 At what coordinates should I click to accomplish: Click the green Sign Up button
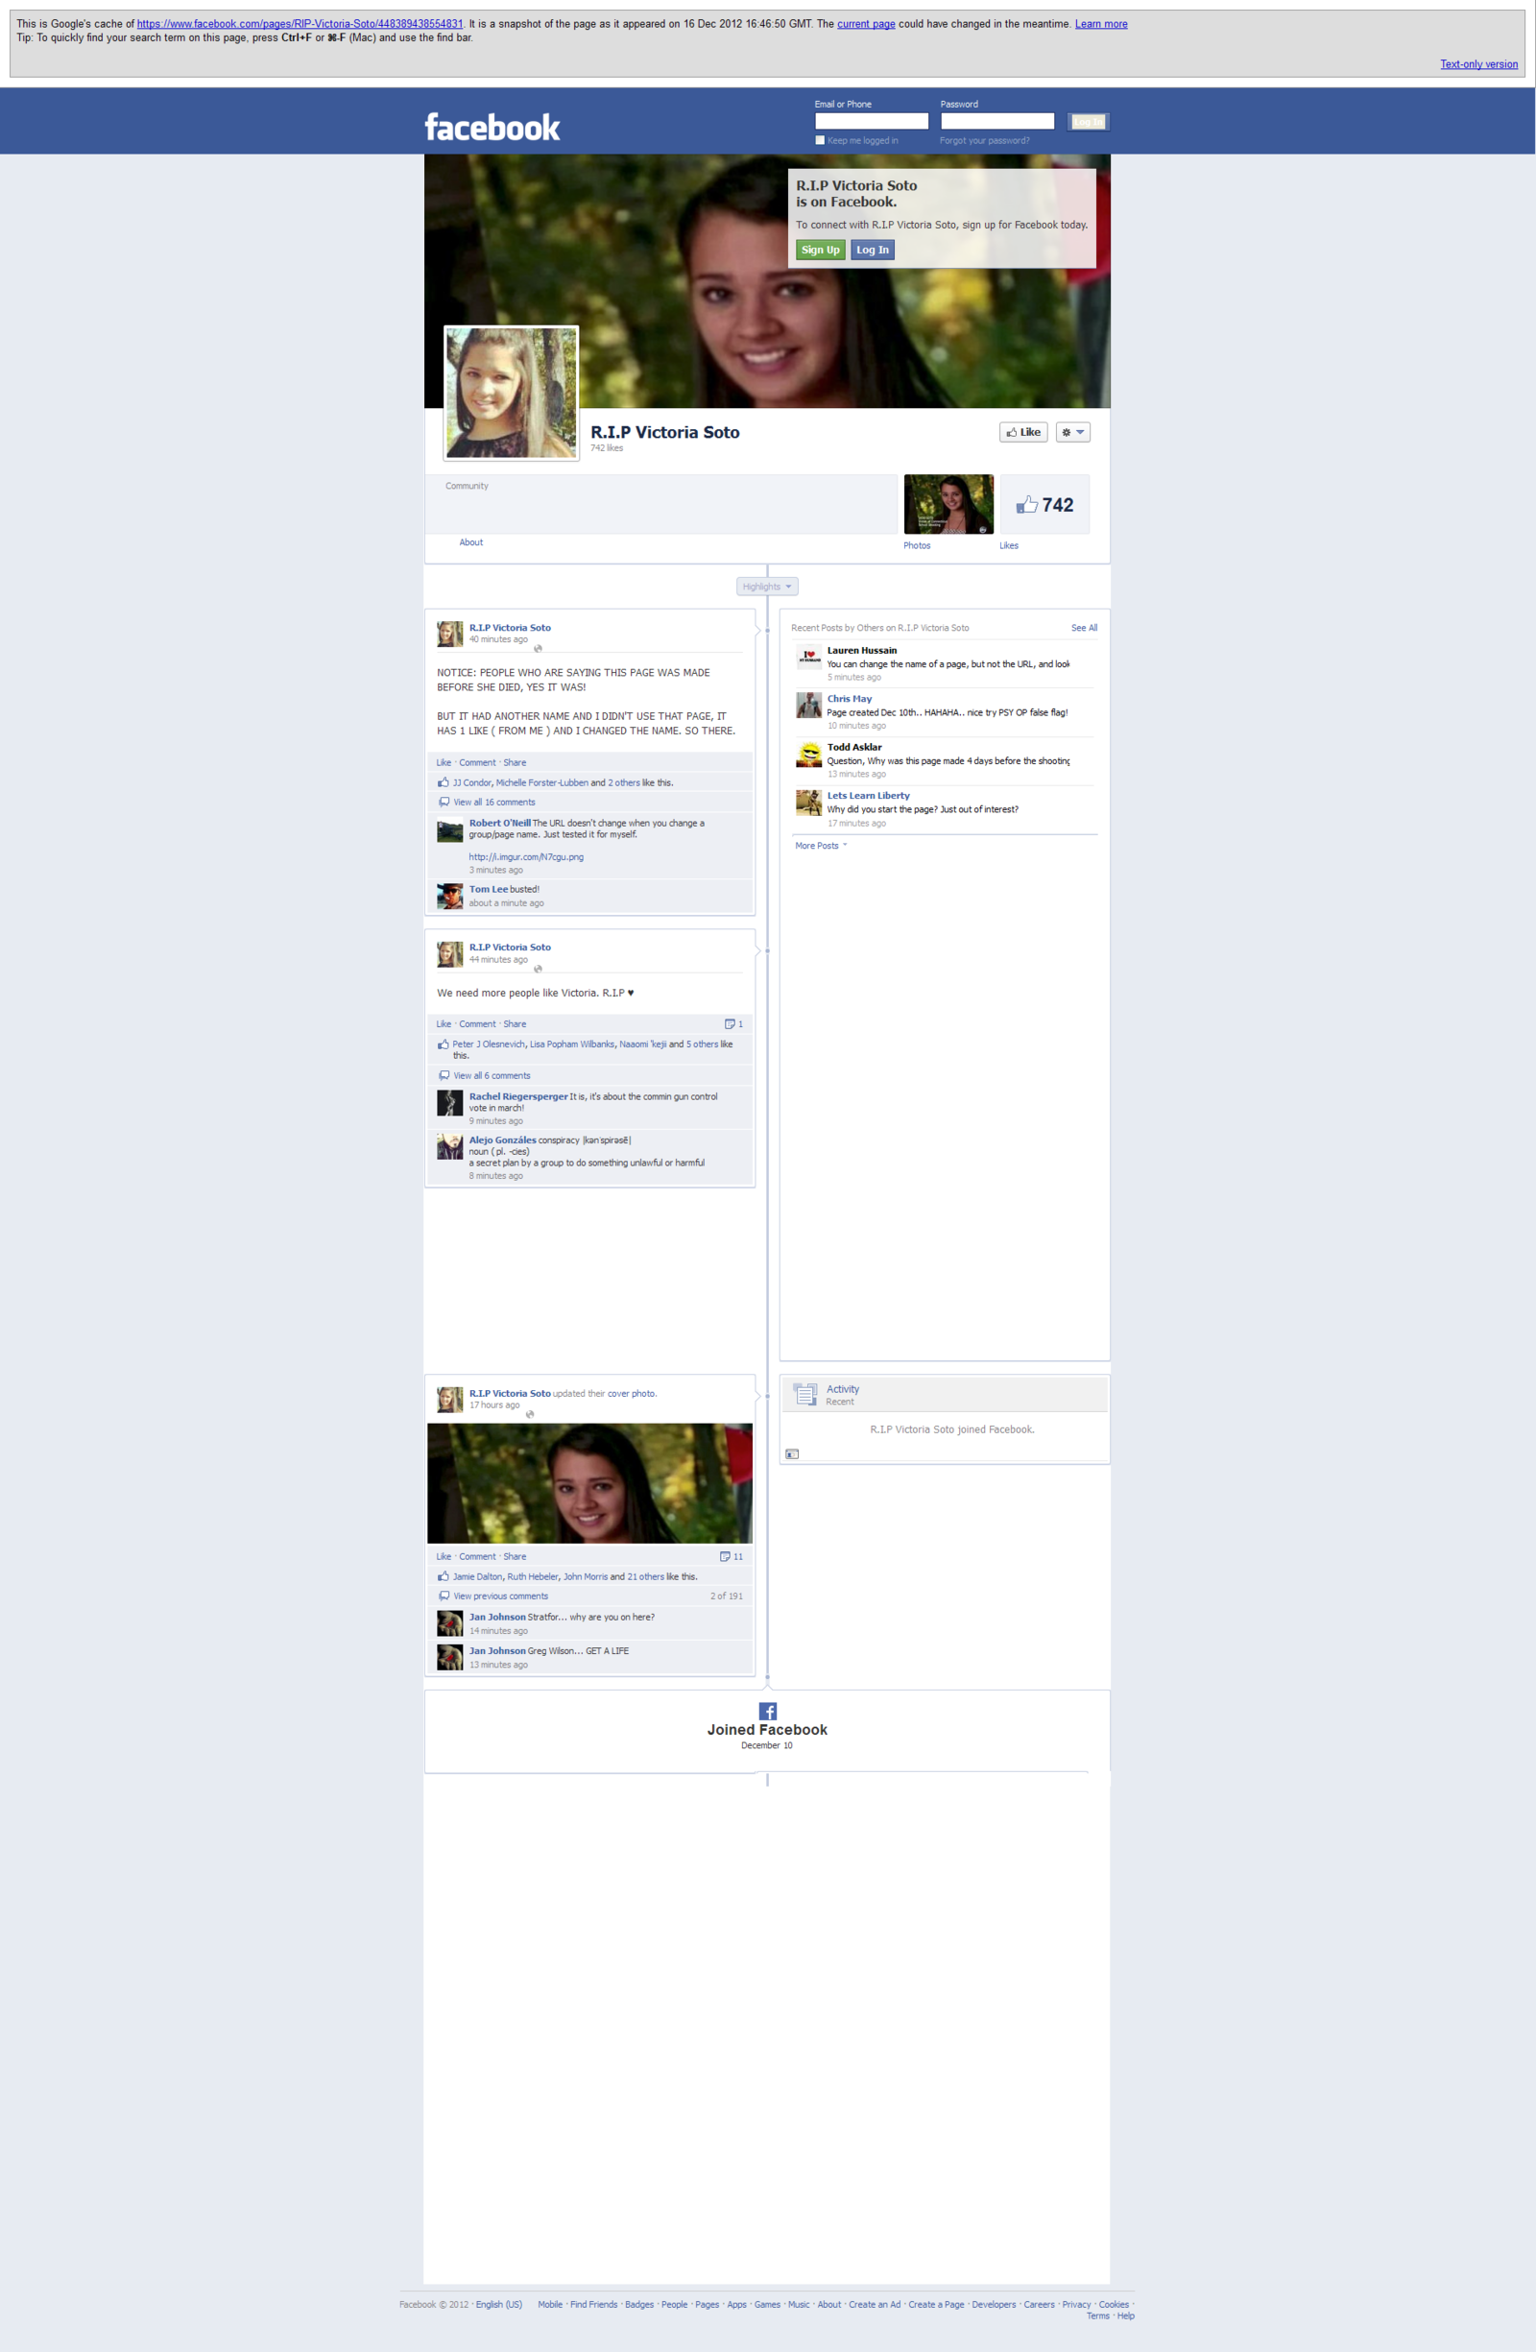coord(820,250)
